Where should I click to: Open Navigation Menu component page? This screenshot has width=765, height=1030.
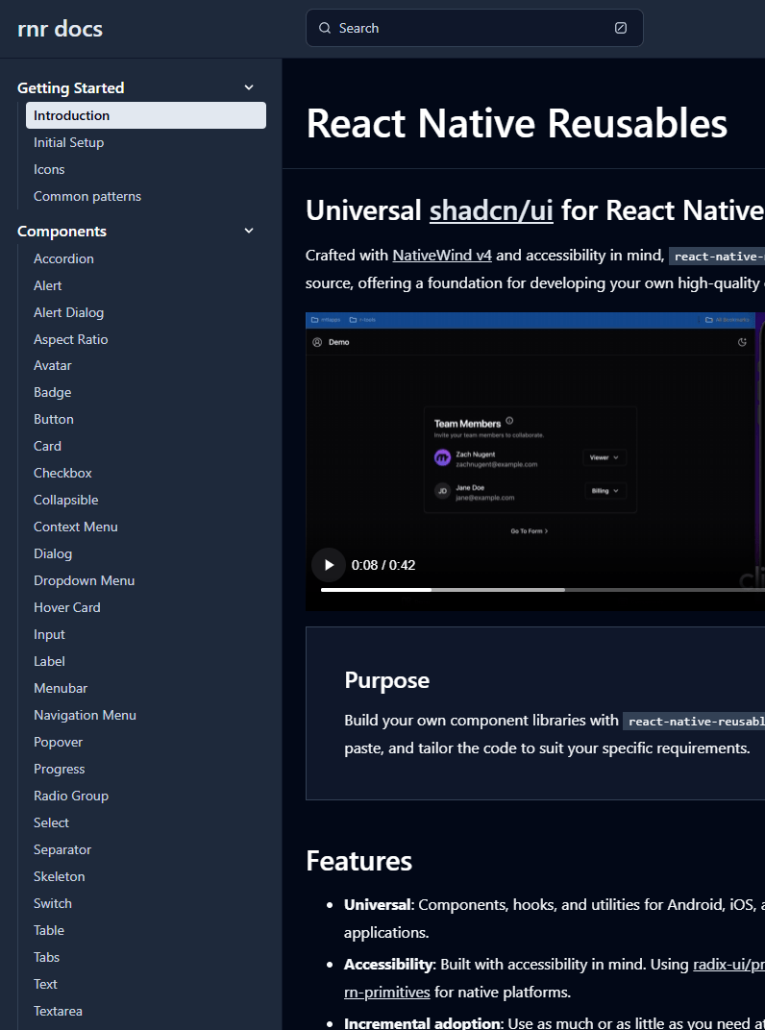coord(86,716)
